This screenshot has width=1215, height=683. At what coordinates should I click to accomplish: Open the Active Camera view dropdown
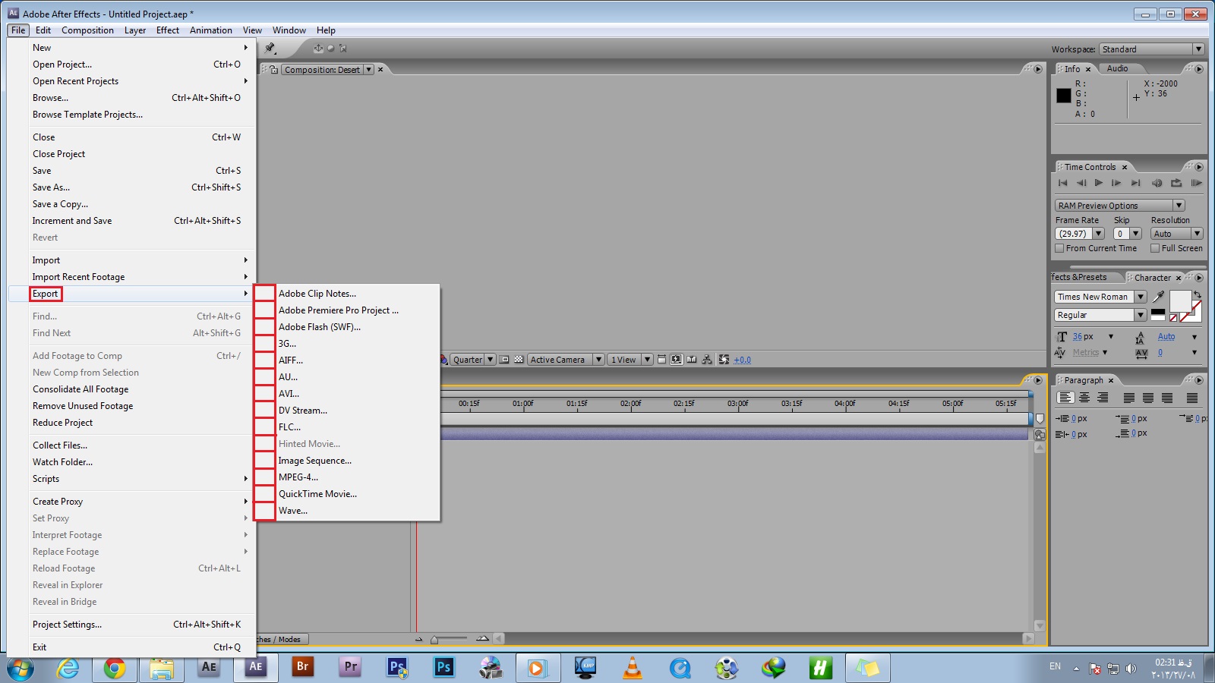tap(566, 360)
